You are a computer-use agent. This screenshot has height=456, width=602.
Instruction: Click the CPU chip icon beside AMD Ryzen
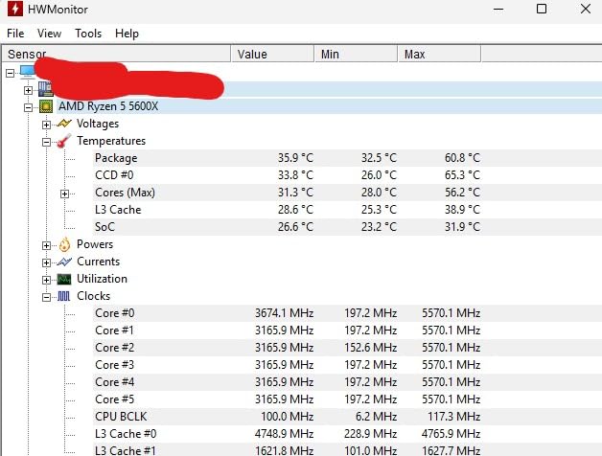pos(46,106)
